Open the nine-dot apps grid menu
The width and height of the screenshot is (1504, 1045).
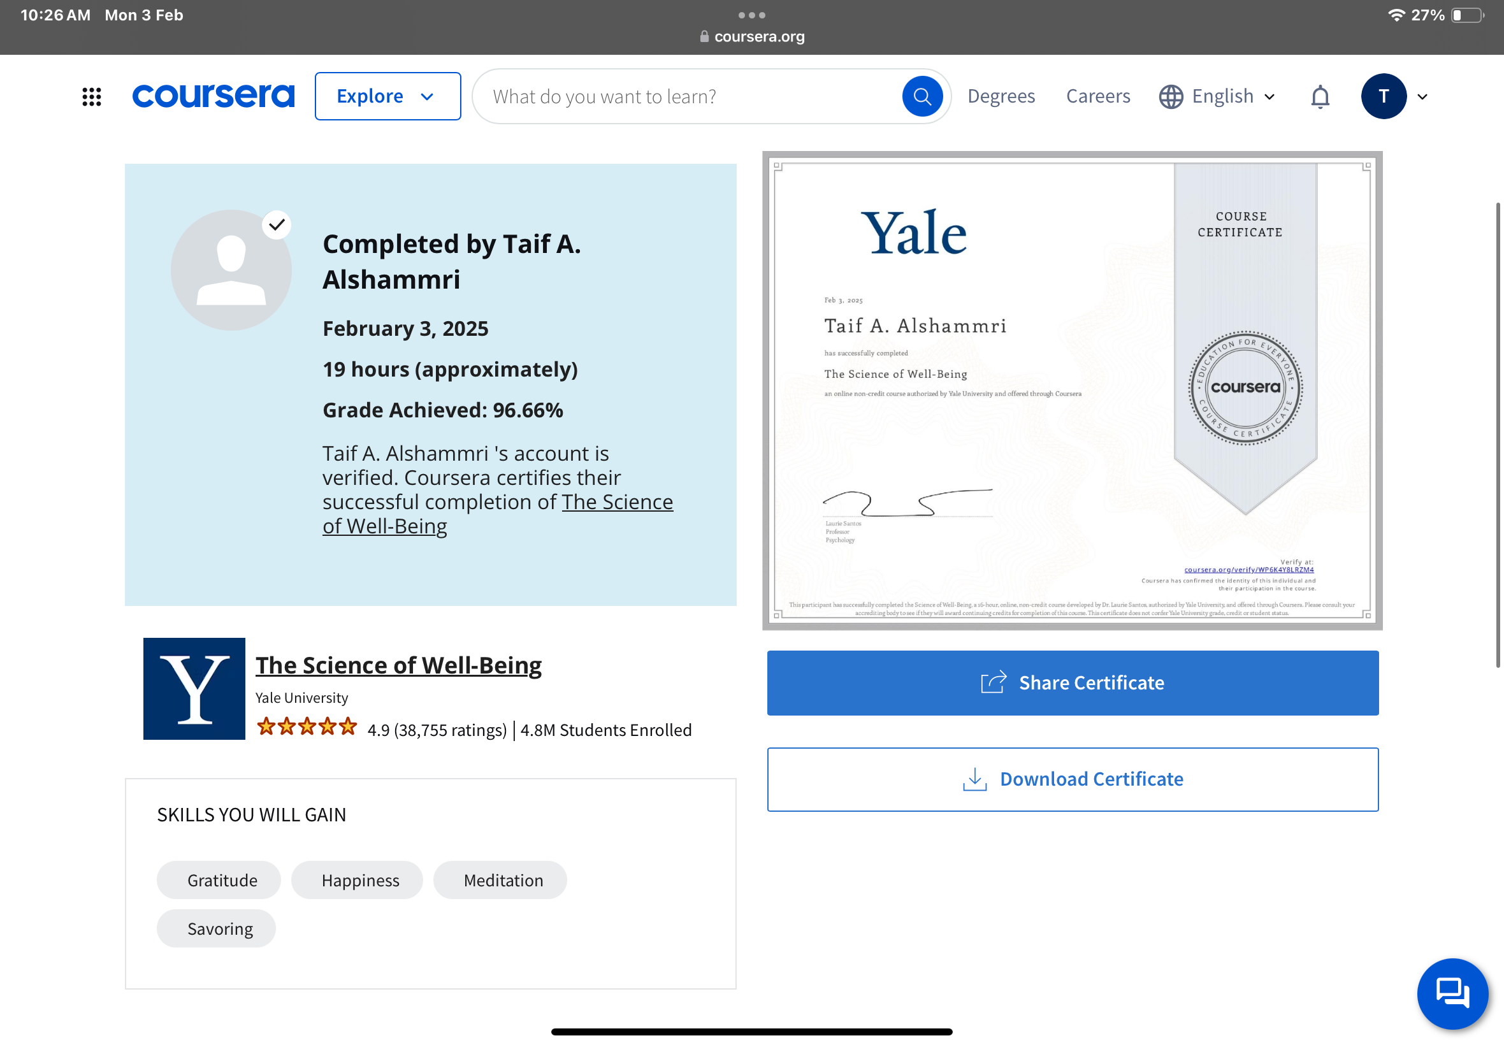(x=92, y=96)
